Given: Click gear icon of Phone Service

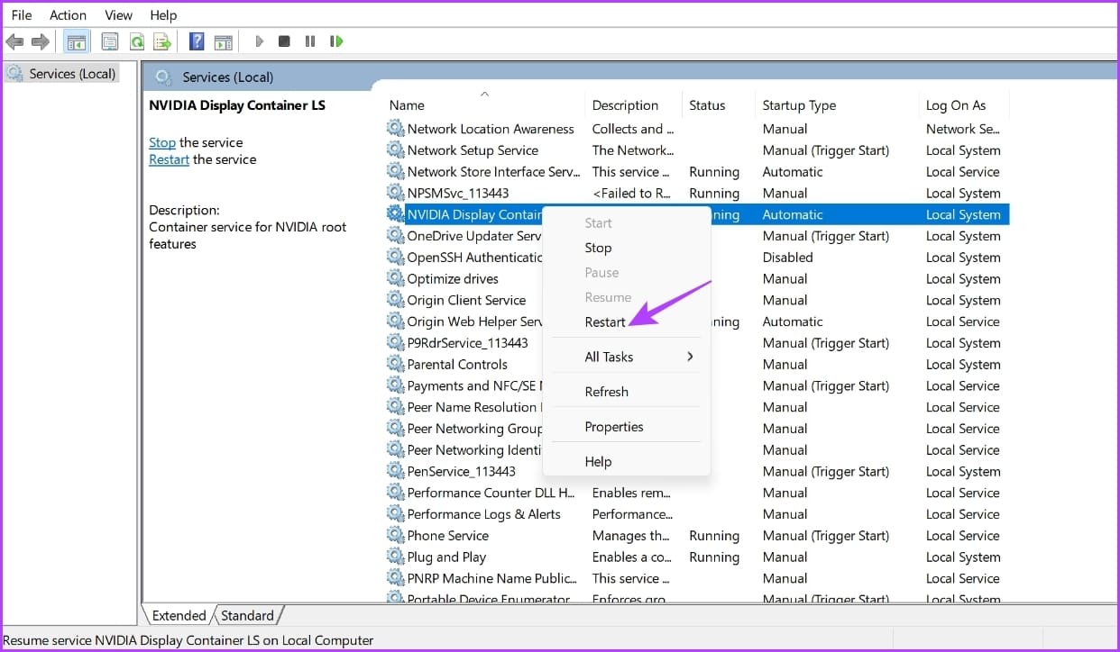Looking at the screenshot, I should 395,535.
